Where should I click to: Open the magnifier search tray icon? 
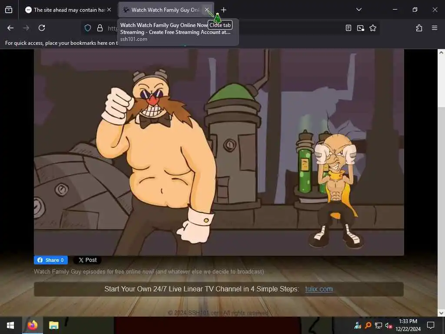tap(368, 325)
